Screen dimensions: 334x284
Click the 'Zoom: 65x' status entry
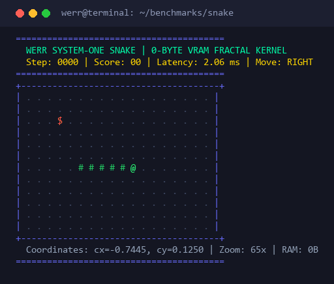coord(243,250)
